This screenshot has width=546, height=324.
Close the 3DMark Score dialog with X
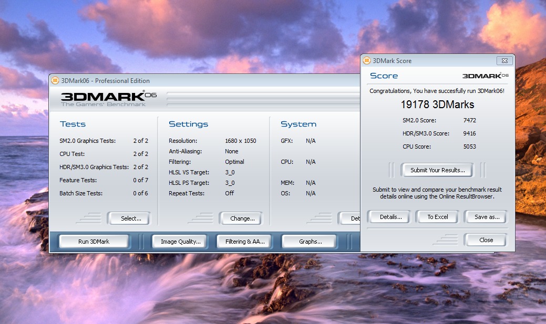(x=504, y=60)
